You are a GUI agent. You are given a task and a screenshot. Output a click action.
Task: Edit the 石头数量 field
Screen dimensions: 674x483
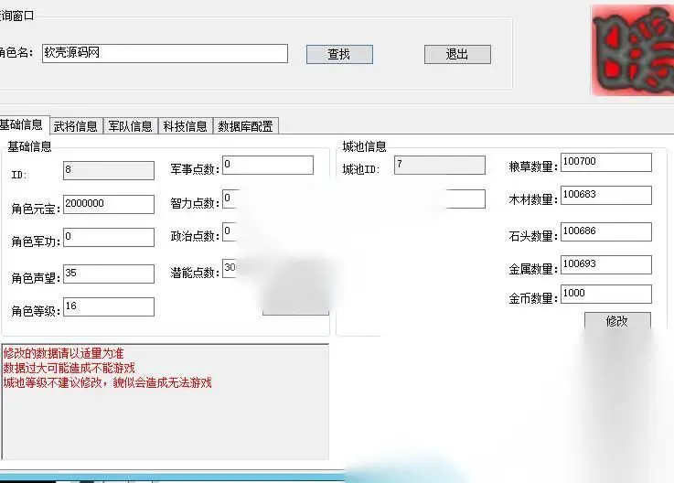[x=606, y=231]
